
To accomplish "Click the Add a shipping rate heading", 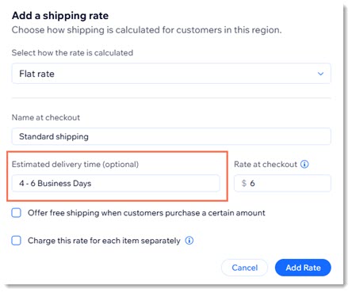I will (60, 16).
